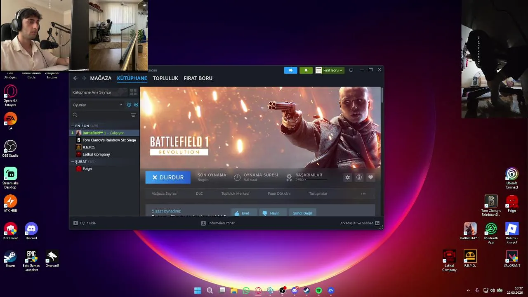
Task: Click the Steam library vertical scrollbar
Action: 382,95
